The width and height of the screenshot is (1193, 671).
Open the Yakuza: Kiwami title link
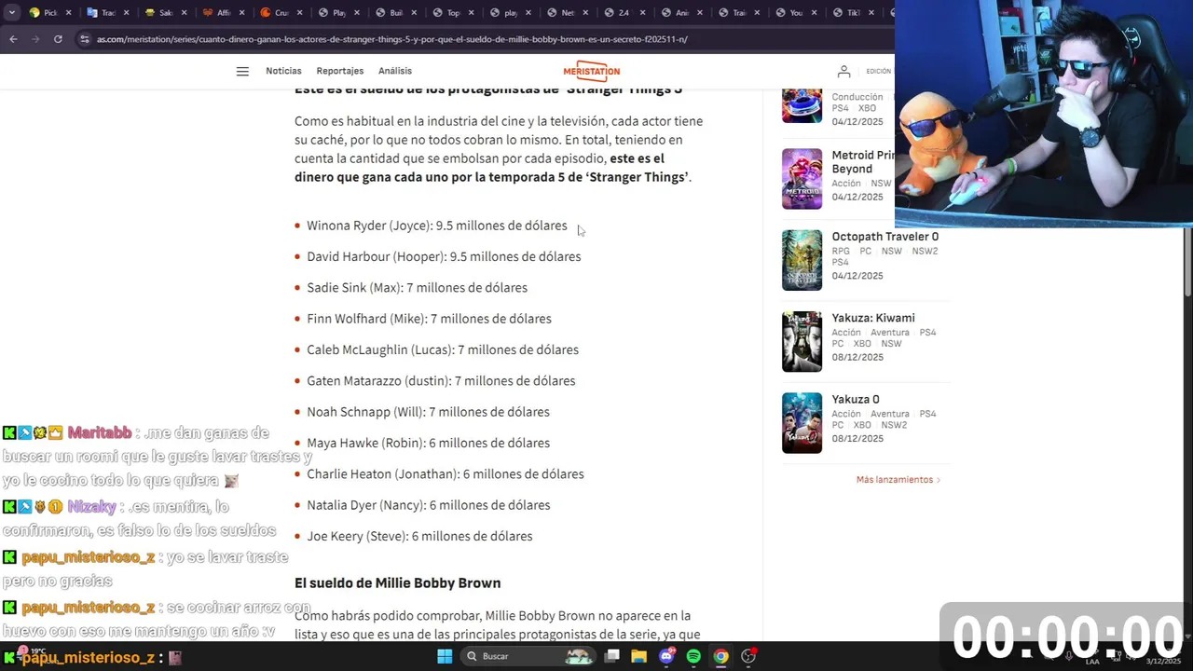[x=873, y=318]
